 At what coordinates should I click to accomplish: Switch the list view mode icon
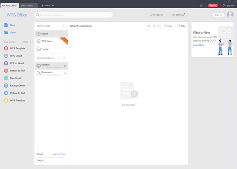pos(160,26)
